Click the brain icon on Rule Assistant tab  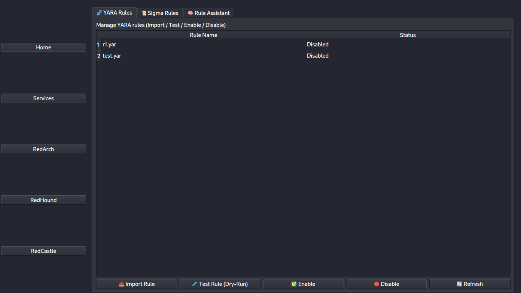190,13
